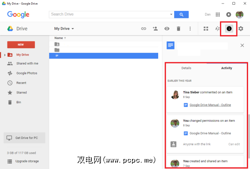Viewport: 250px width, 169px height.
Task: Click the Get Drive for PC monitor icon
Action: point(9,138)
